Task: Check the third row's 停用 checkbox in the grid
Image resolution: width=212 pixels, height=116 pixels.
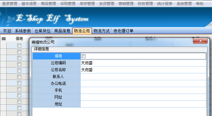Action: [x=19, y=58]
